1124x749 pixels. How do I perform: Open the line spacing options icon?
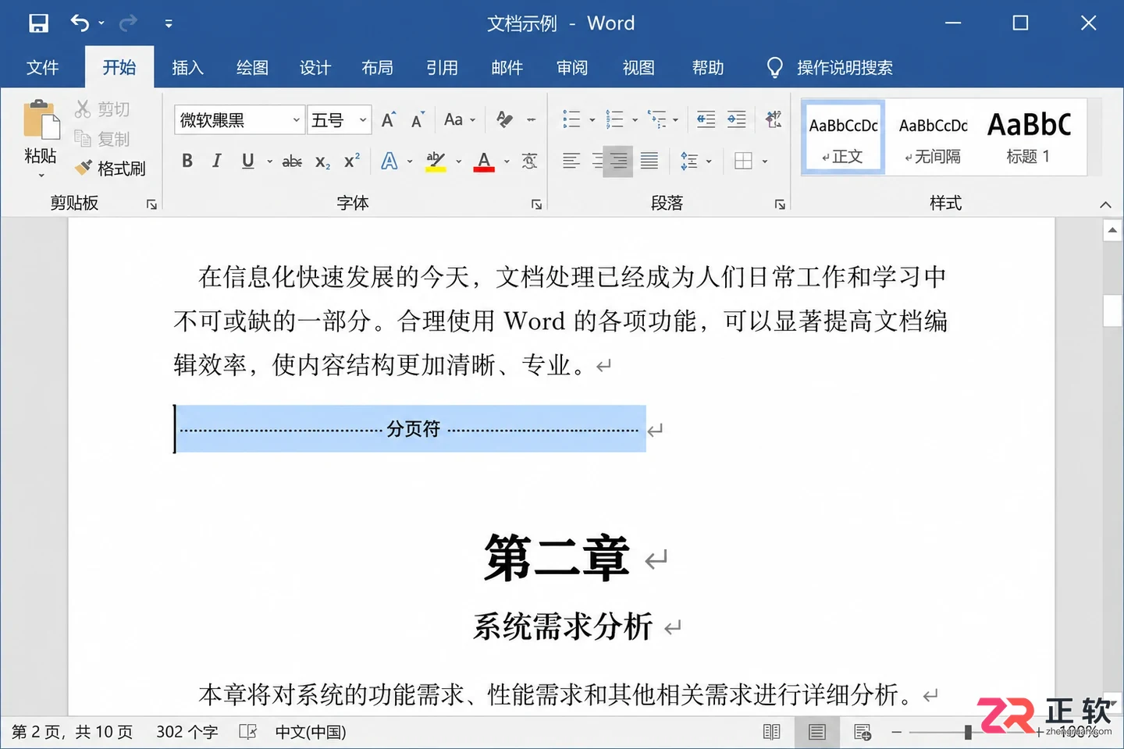point(688,161)
